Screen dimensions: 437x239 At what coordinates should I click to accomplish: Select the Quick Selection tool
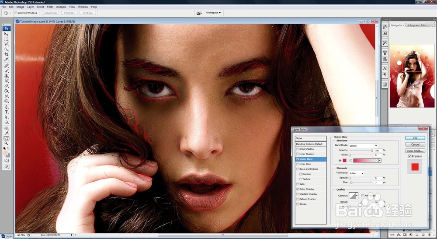tap(6, 49)
